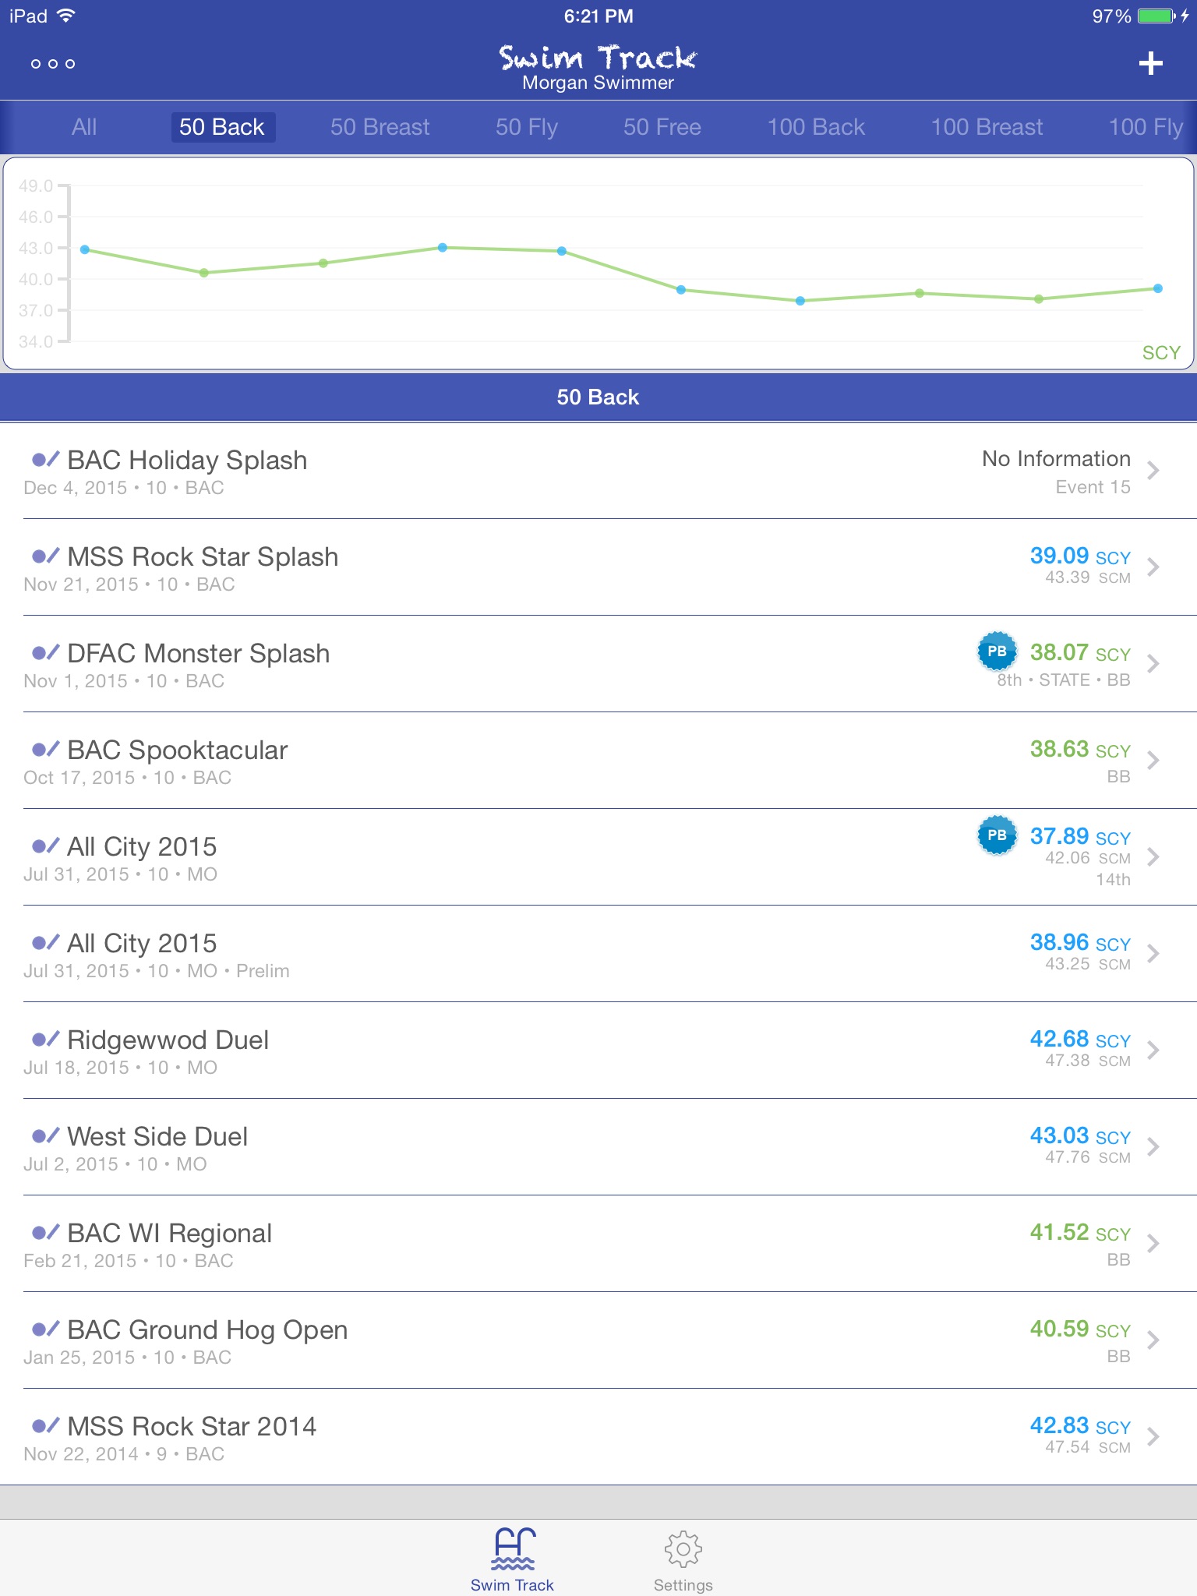Expand the BAC Spooktacular row chevron
The image size is (1197, 1596).
click(x=1153, y=760)
